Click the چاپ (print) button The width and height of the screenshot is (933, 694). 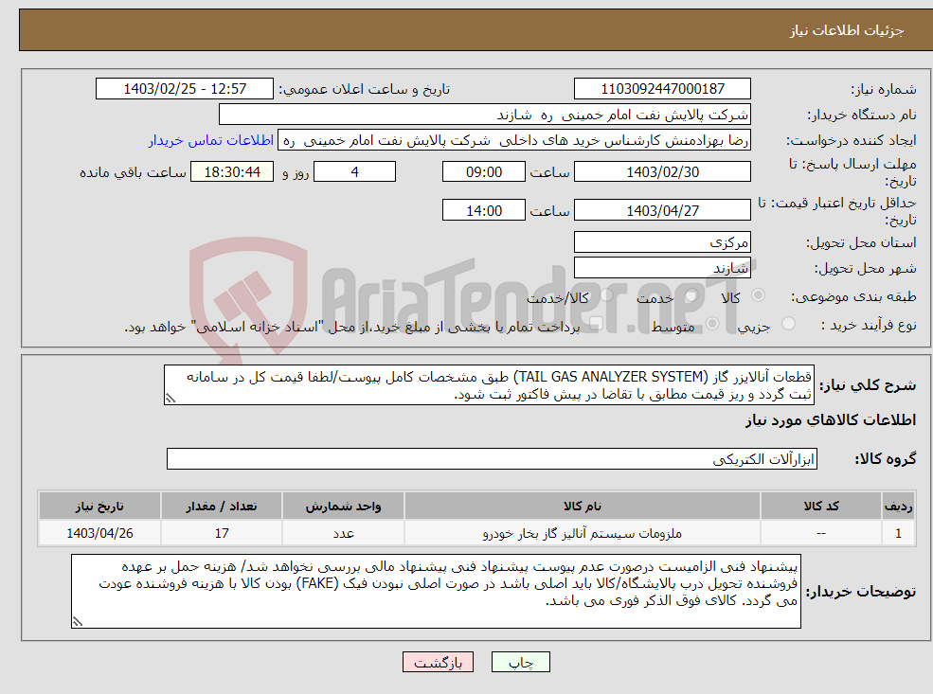[521, 662]
